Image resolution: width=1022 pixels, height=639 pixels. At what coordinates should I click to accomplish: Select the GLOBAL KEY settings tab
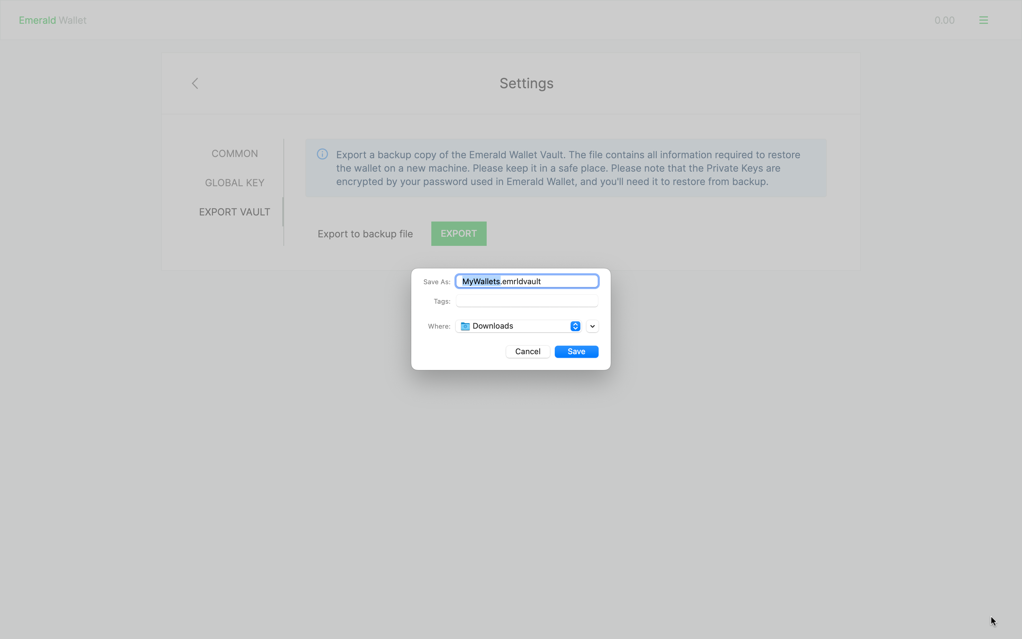pos(234,183)
